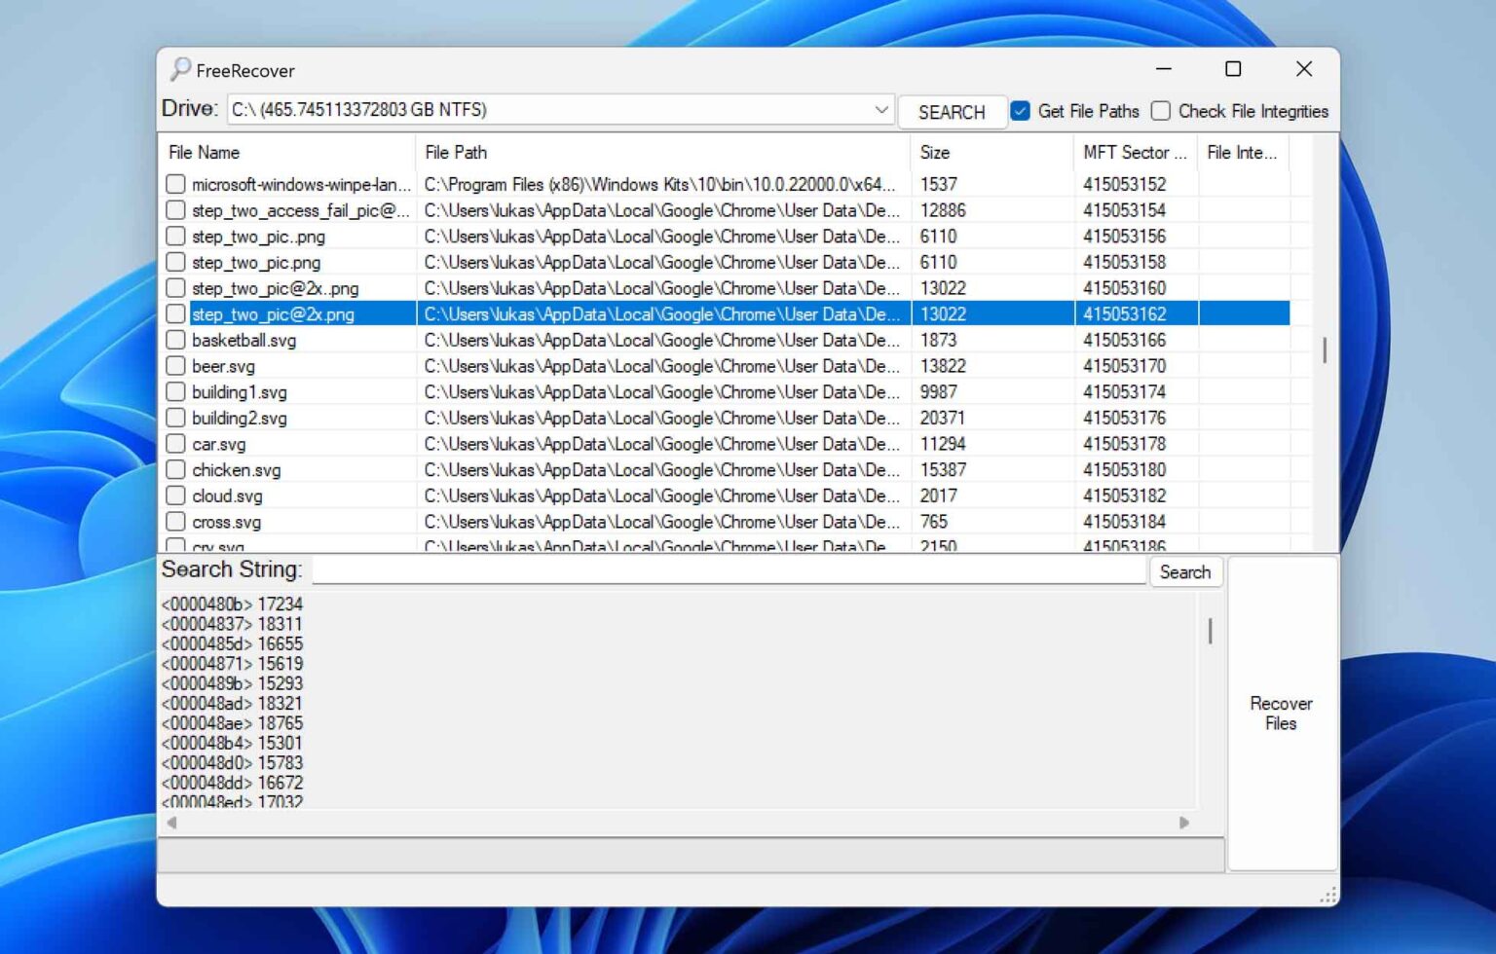Click the Recover Files button
Image resolution: width=1496 pixels, height=954 pixels.
[x=1281, y=714]
